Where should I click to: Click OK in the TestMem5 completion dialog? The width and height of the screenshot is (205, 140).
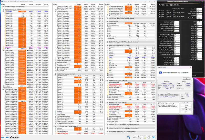click(x=187, y=79)
